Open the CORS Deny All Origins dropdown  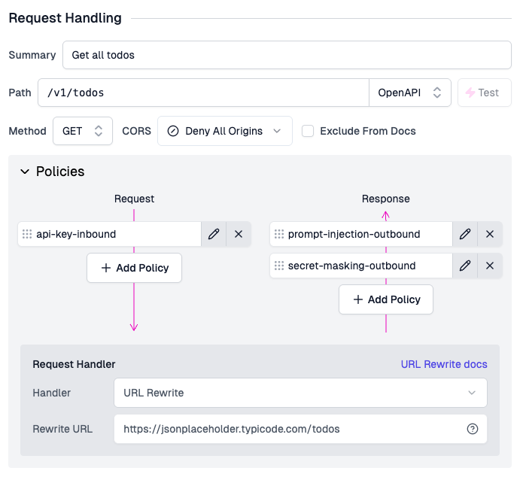pos(225,131)
